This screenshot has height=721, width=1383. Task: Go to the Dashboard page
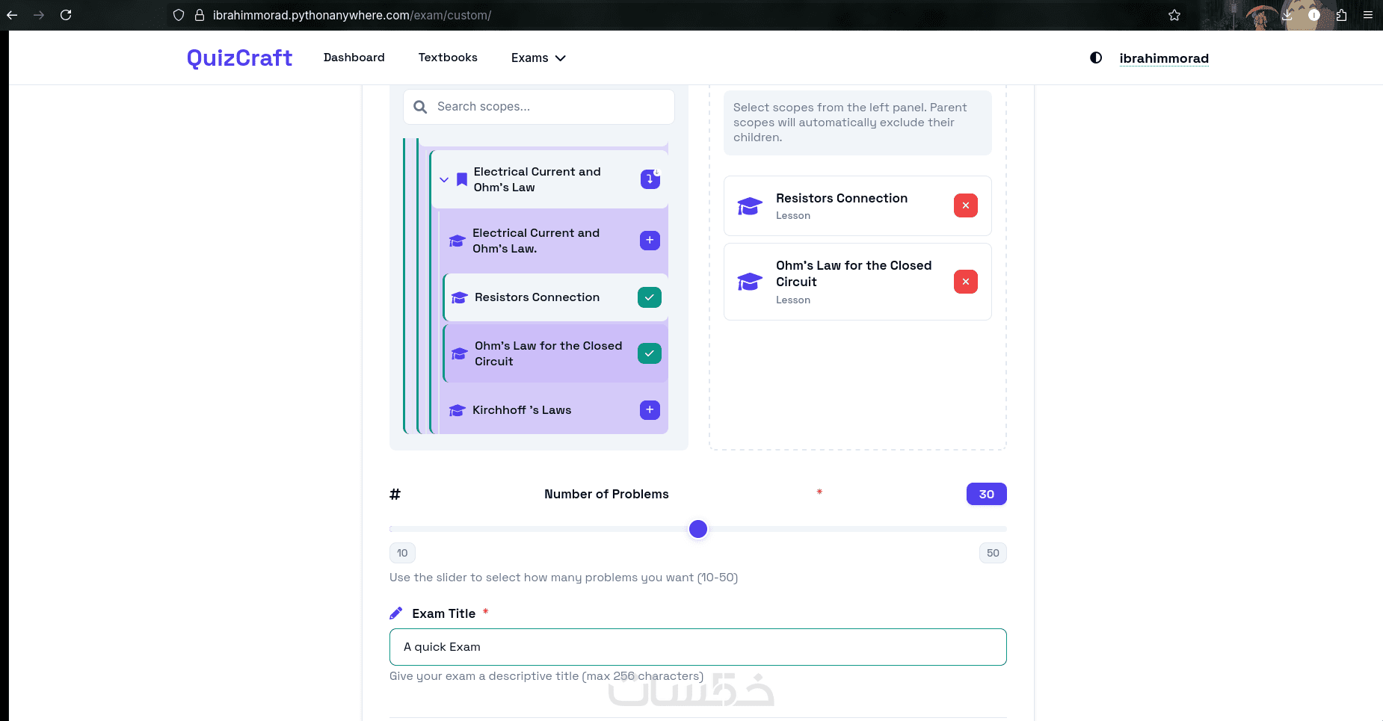(x=354, y=58)
